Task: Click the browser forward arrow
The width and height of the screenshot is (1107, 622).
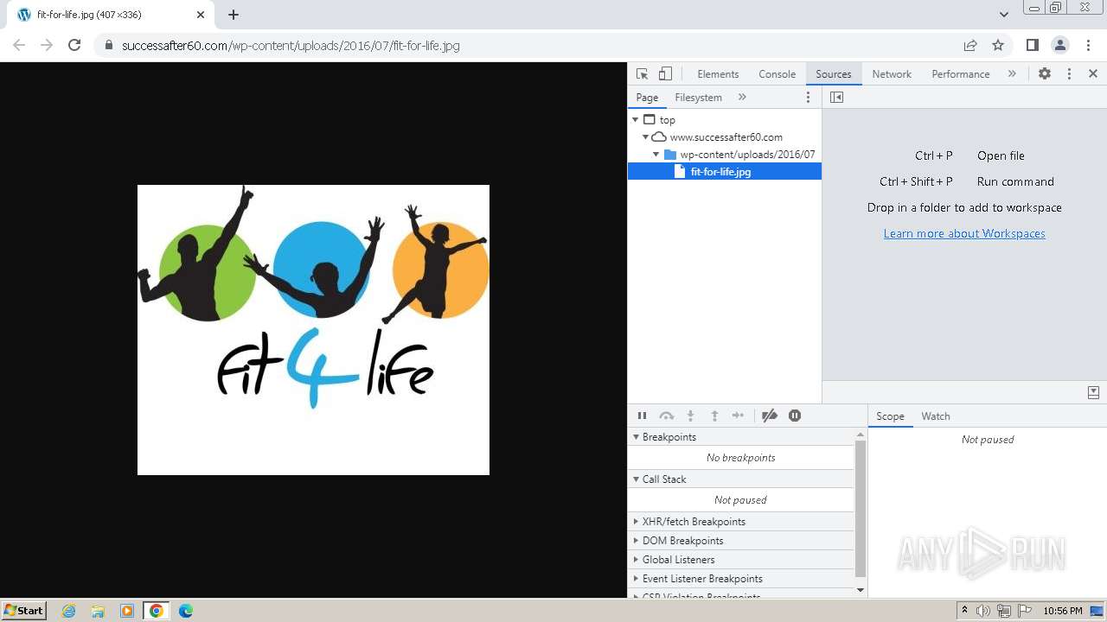Action: coord(47,45)
